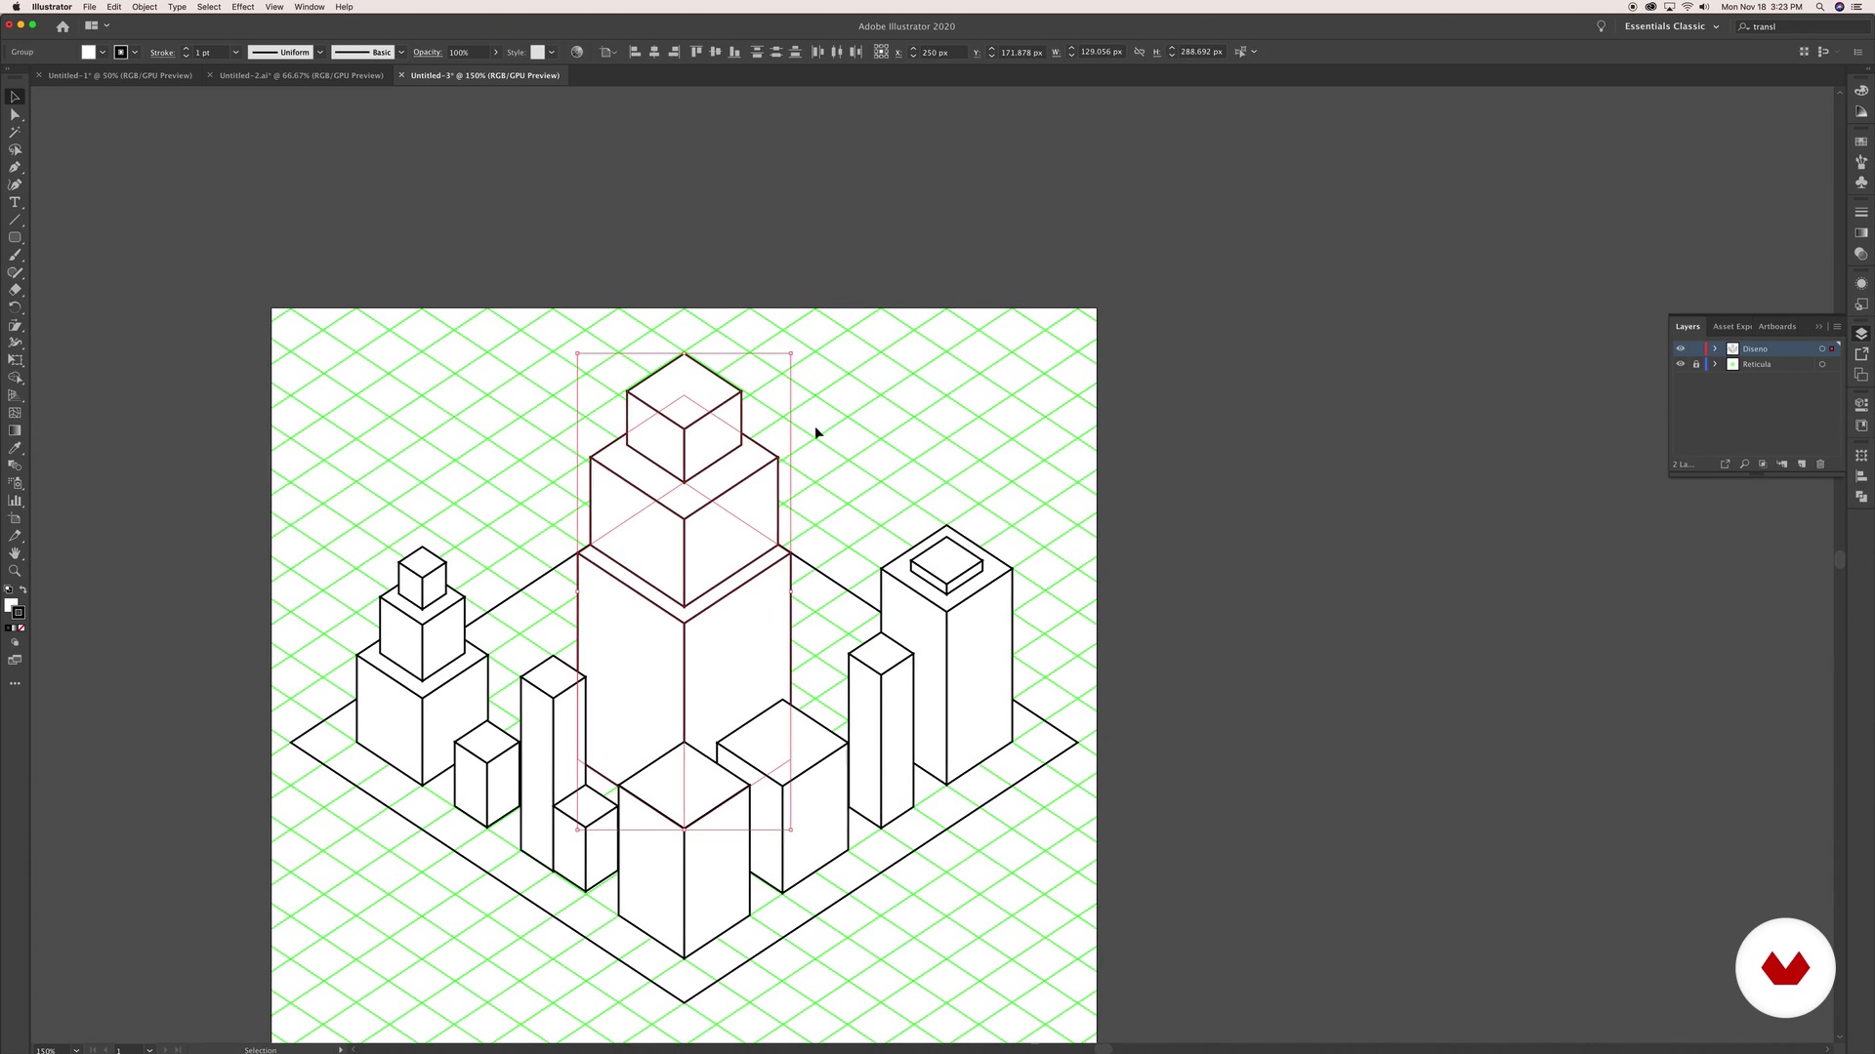Open the Uniform variable width profile dropdown
This screenshot has width=1875, height=1054.
tap(319, 52)
